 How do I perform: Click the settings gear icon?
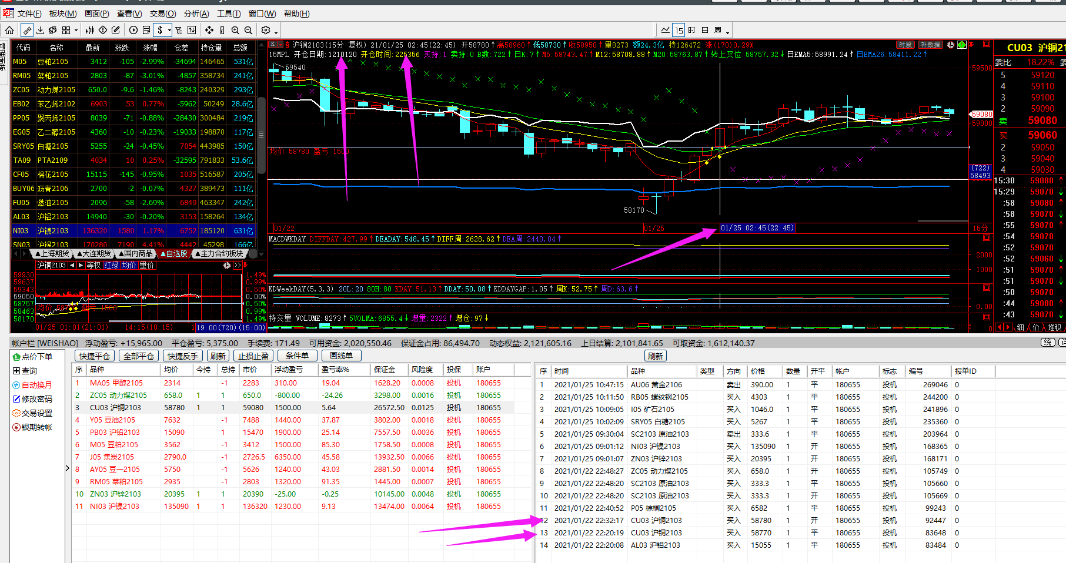tap(266, 30)
